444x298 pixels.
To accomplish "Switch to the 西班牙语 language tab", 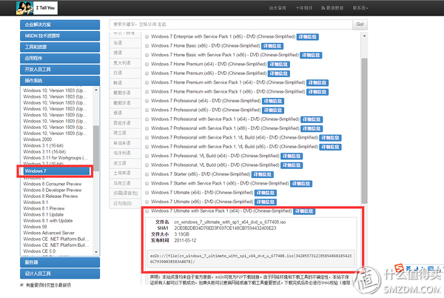I will pos(125,123).
